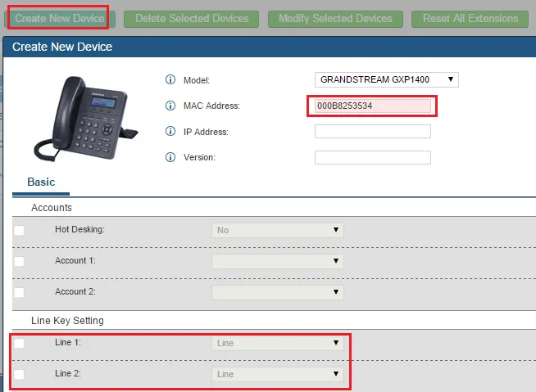This screenshot has height=392, width=536.
Task: Expand the Line 1 key dropdown
Action: click(277, 344)
